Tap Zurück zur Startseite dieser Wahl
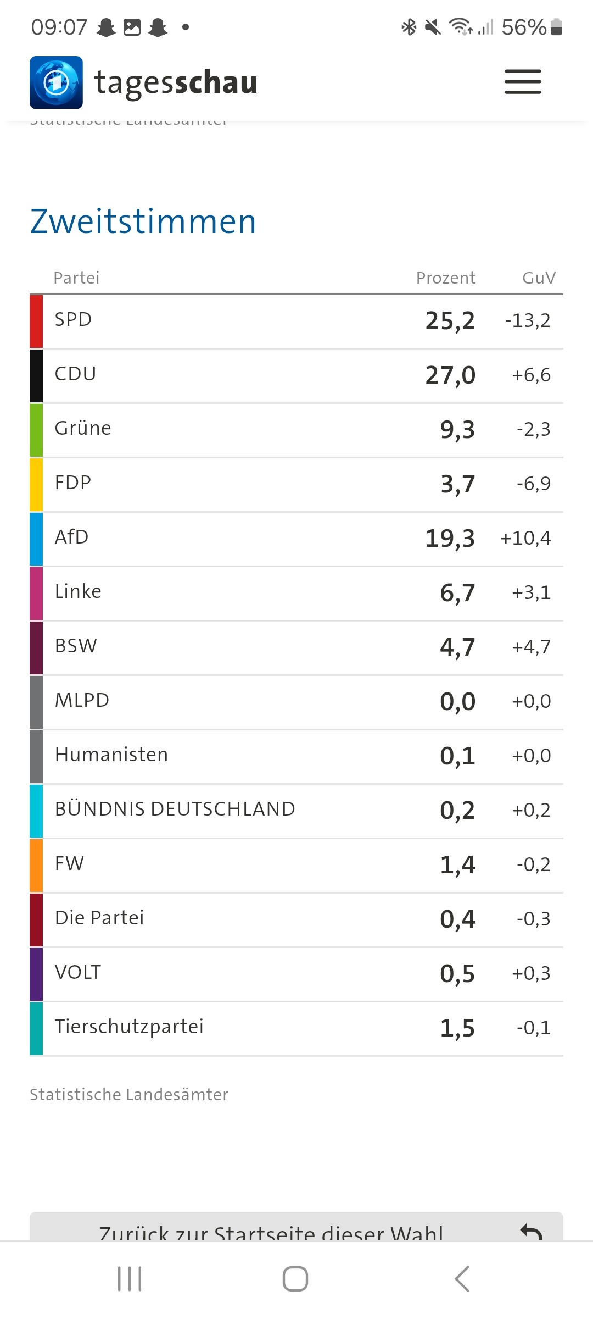This screenshot has height=1319, width=593. point(271,1231)
